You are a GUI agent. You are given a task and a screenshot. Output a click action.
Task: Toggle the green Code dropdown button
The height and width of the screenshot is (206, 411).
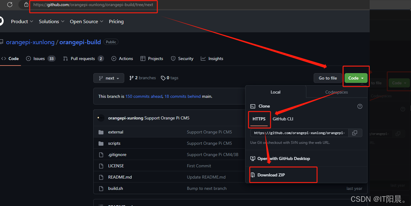356,78
